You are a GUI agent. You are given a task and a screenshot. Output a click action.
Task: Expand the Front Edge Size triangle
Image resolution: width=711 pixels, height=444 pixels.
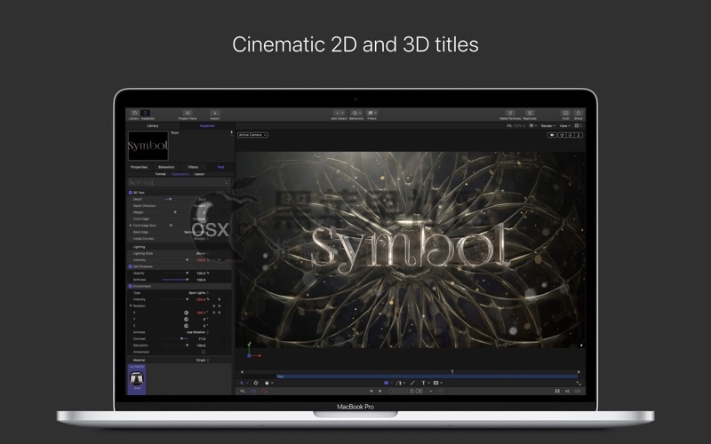[131, 226]
